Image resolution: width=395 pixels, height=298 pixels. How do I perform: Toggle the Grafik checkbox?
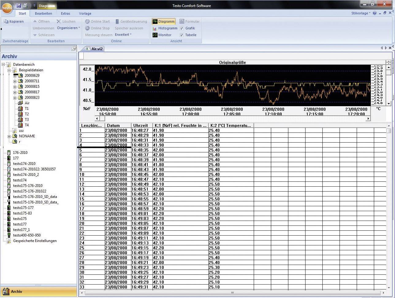tap(182, 28)
